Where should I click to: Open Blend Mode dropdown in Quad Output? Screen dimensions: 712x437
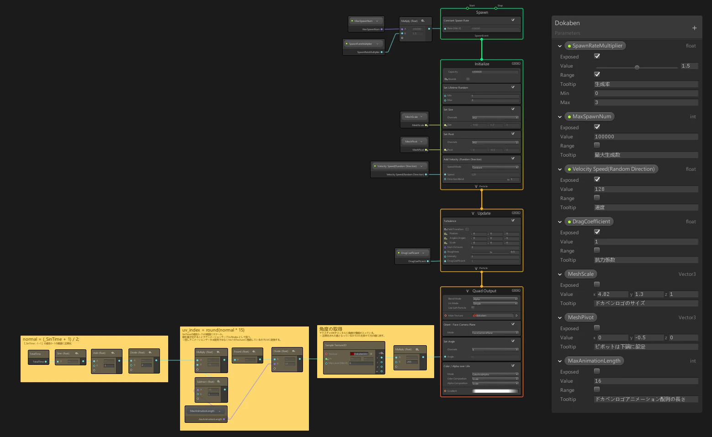(x=495, y=299)
